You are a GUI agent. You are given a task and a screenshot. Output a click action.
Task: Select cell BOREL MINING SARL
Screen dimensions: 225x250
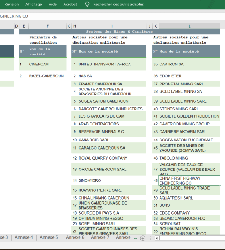pos(112,224)
